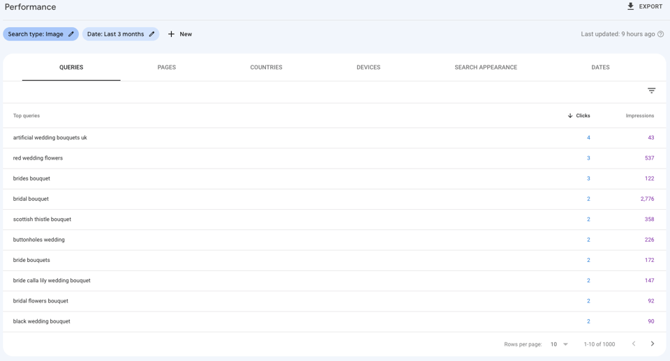The width and height of the screenshot is (670, 361).
Task: Click impressions value 90
Action: [x=650, y=321]
